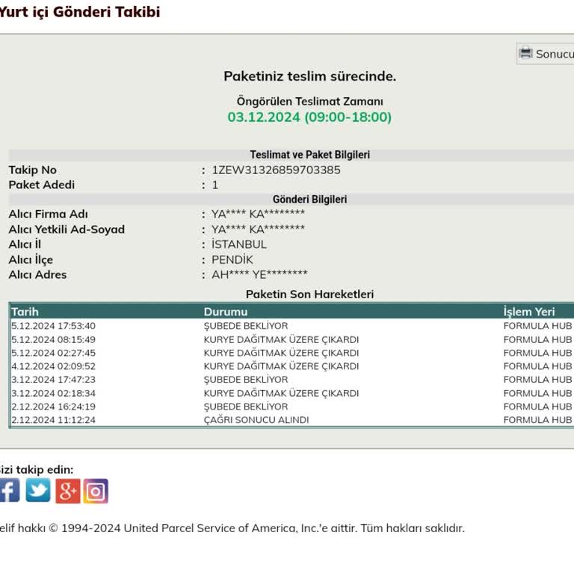Click the Tarih column header
The image size is (574, 574).
(25, 312)
